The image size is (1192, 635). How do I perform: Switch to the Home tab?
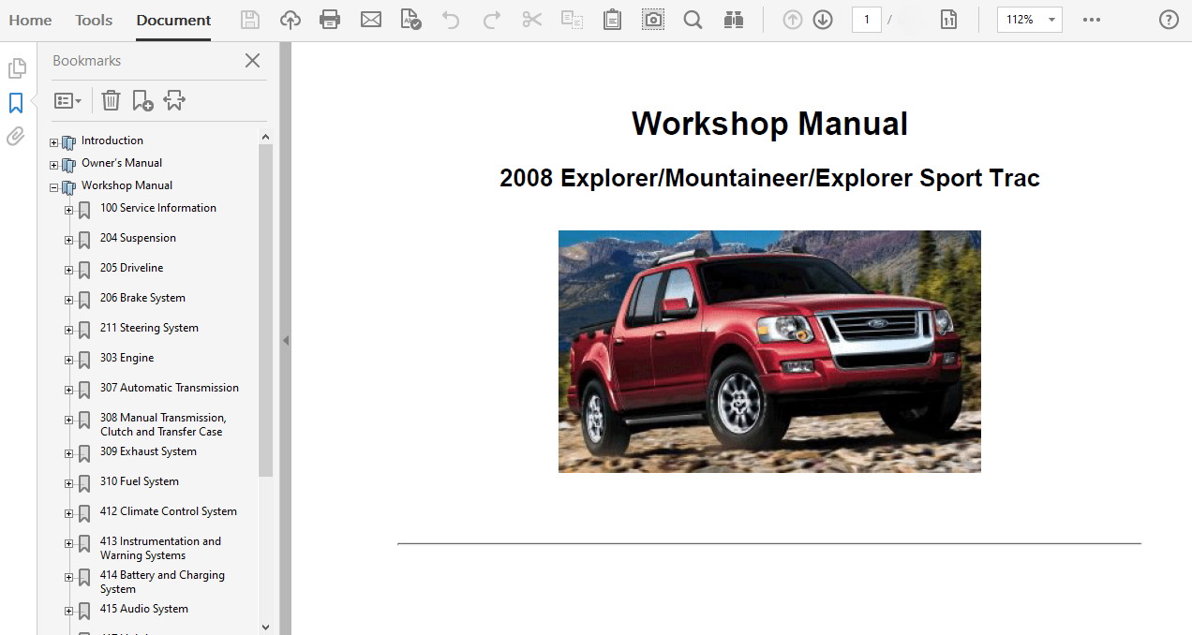point(30,20)
